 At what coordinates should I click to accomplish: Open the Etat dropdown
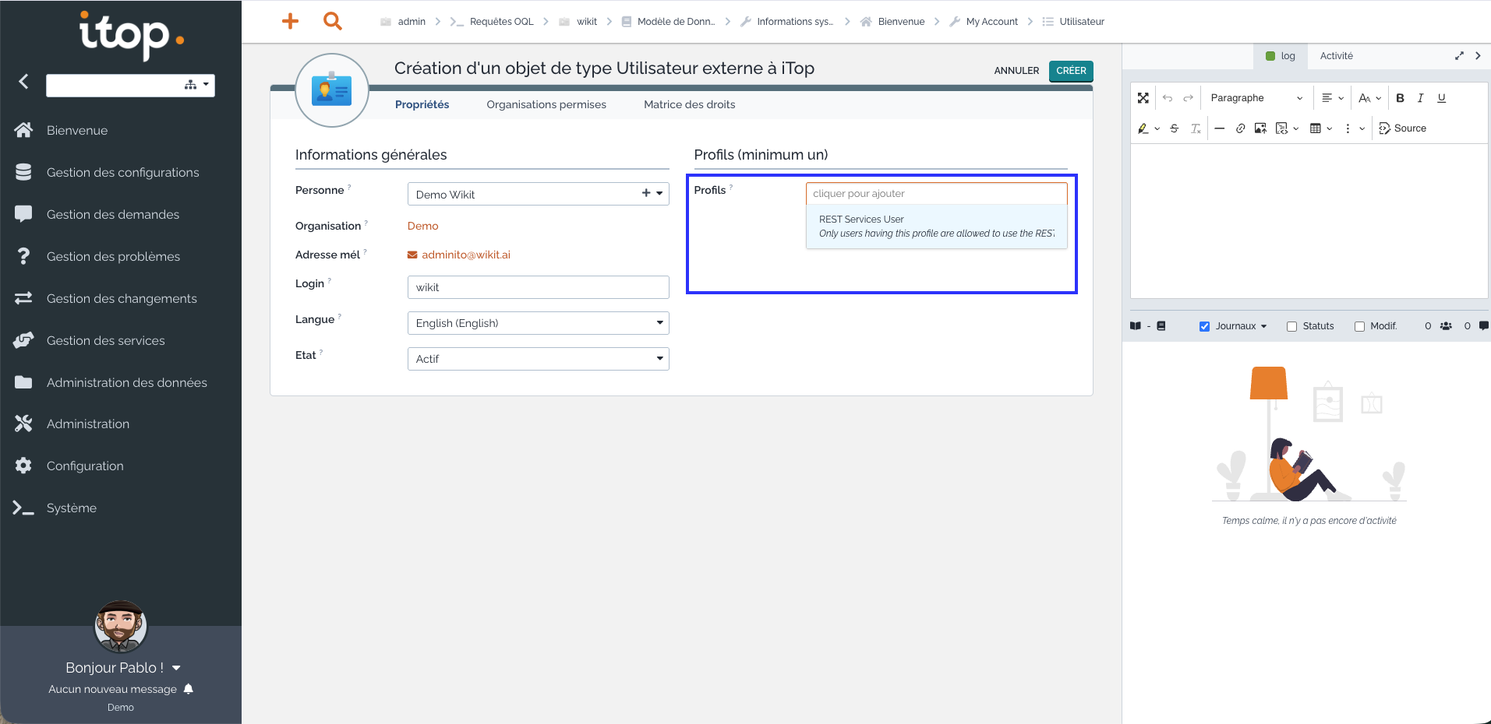click(x=538, y=359)
